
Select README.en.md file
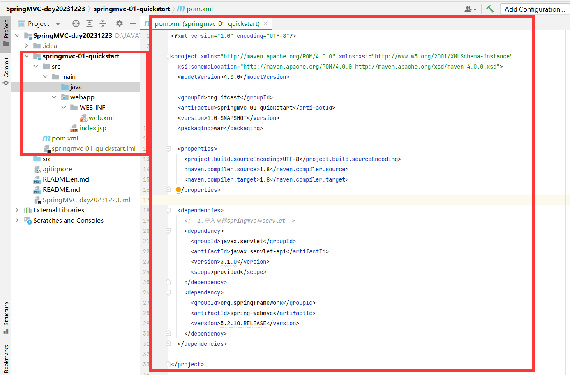click(x=61, y=179)
